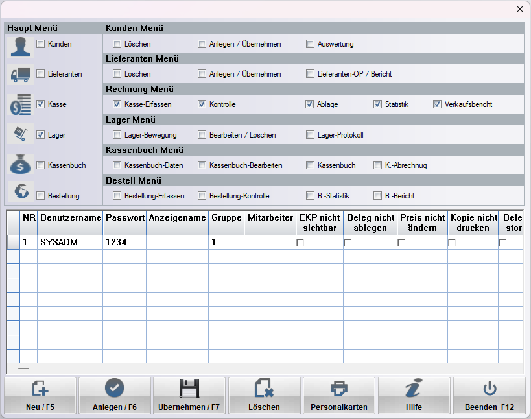Toggle Beleg nicht ablegen for SYSADM

(348, 243)
